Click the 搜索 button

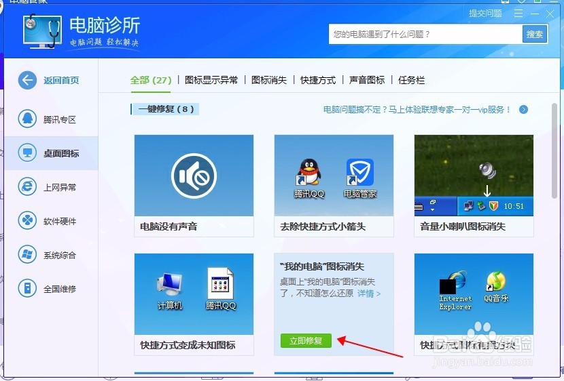click(535, 35)
